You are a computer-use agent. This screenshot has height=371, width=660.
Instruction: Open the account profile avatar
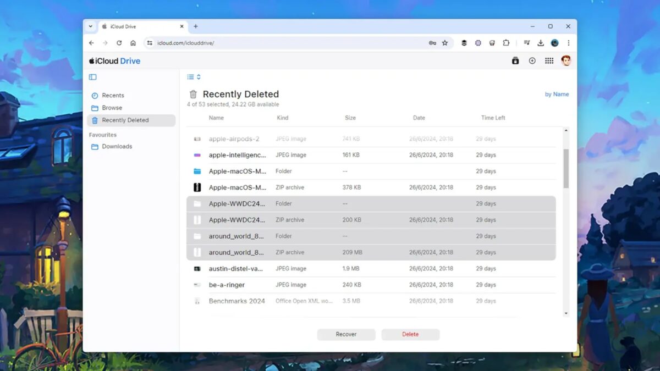(565, 61)
